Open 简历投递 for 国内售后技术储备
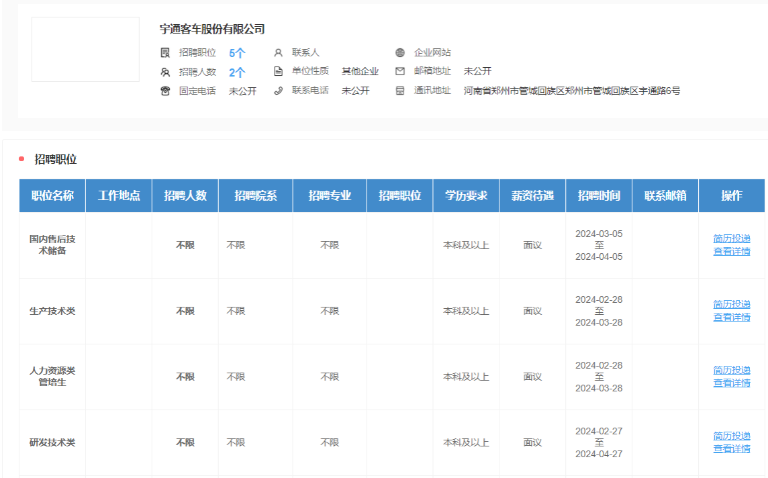This screenshot has width=768, height=478. (x=731, y=238)
